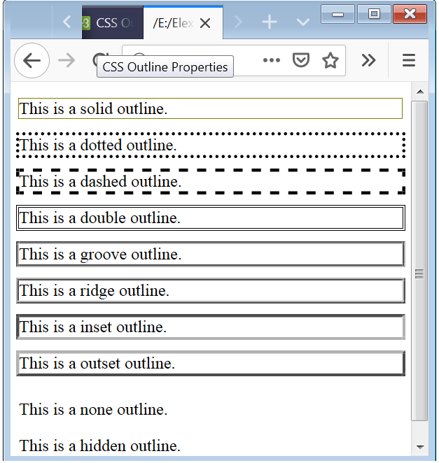Close the /E:/Elex tab

click(205, 23)
